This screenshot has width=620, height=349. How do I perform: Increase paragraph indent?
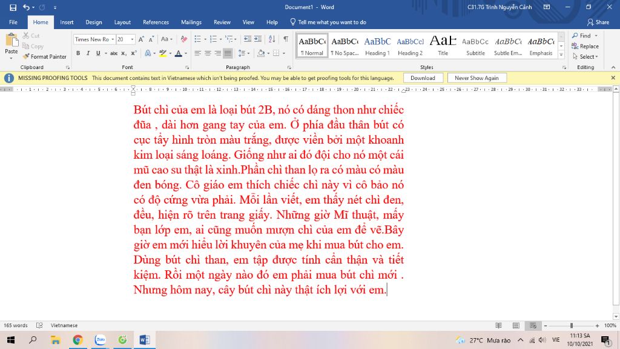point(258,39)
